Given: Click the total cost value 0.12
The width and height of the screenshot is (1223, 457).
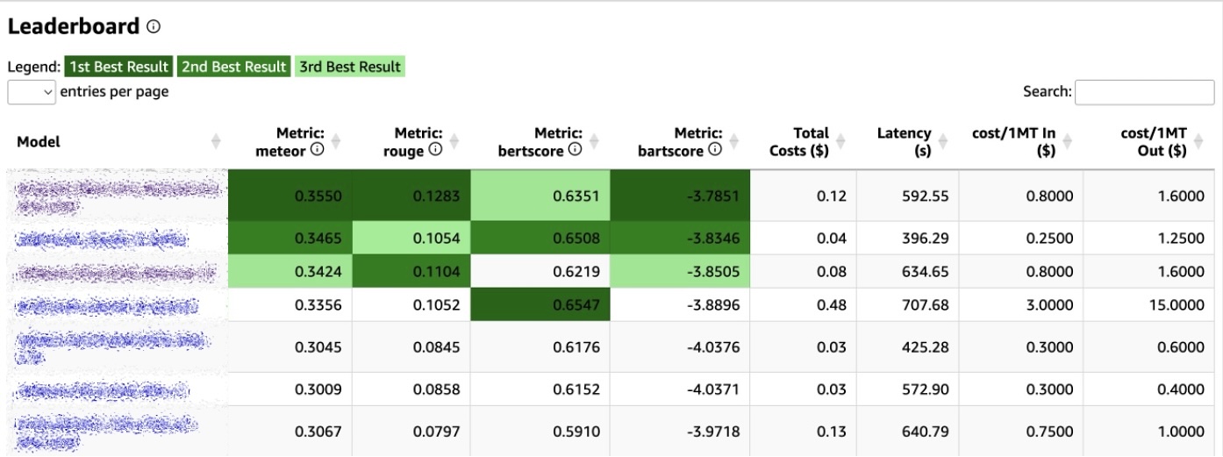Looking at the screenshot, I should (x=833, y=196).
